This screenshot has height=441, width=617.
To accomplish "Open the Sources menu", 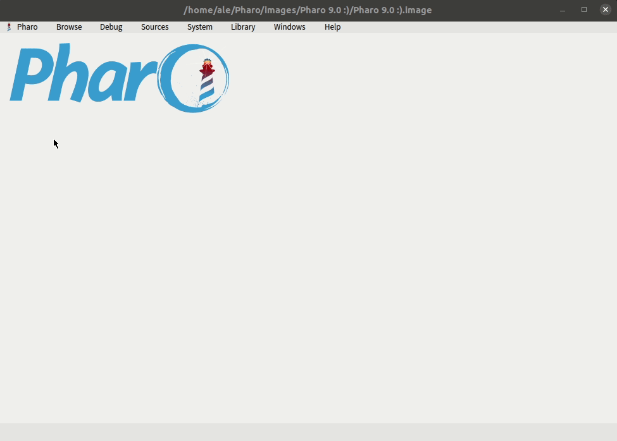I will pos(154,27).
